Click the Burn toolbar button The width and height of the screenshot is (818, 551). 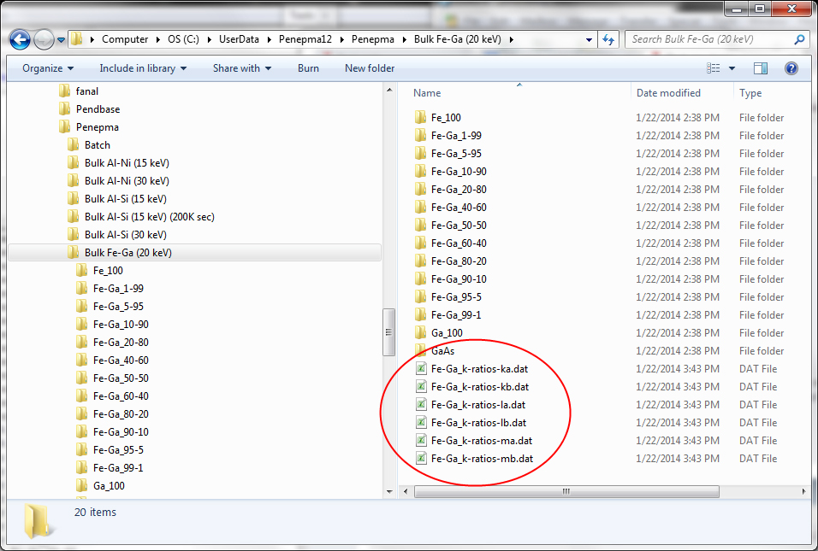tap(308, 68)
